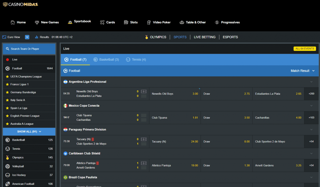Screen dimensions: 320x187
Task: Open Live in the sidebar
Action: [x=29, y=60]
